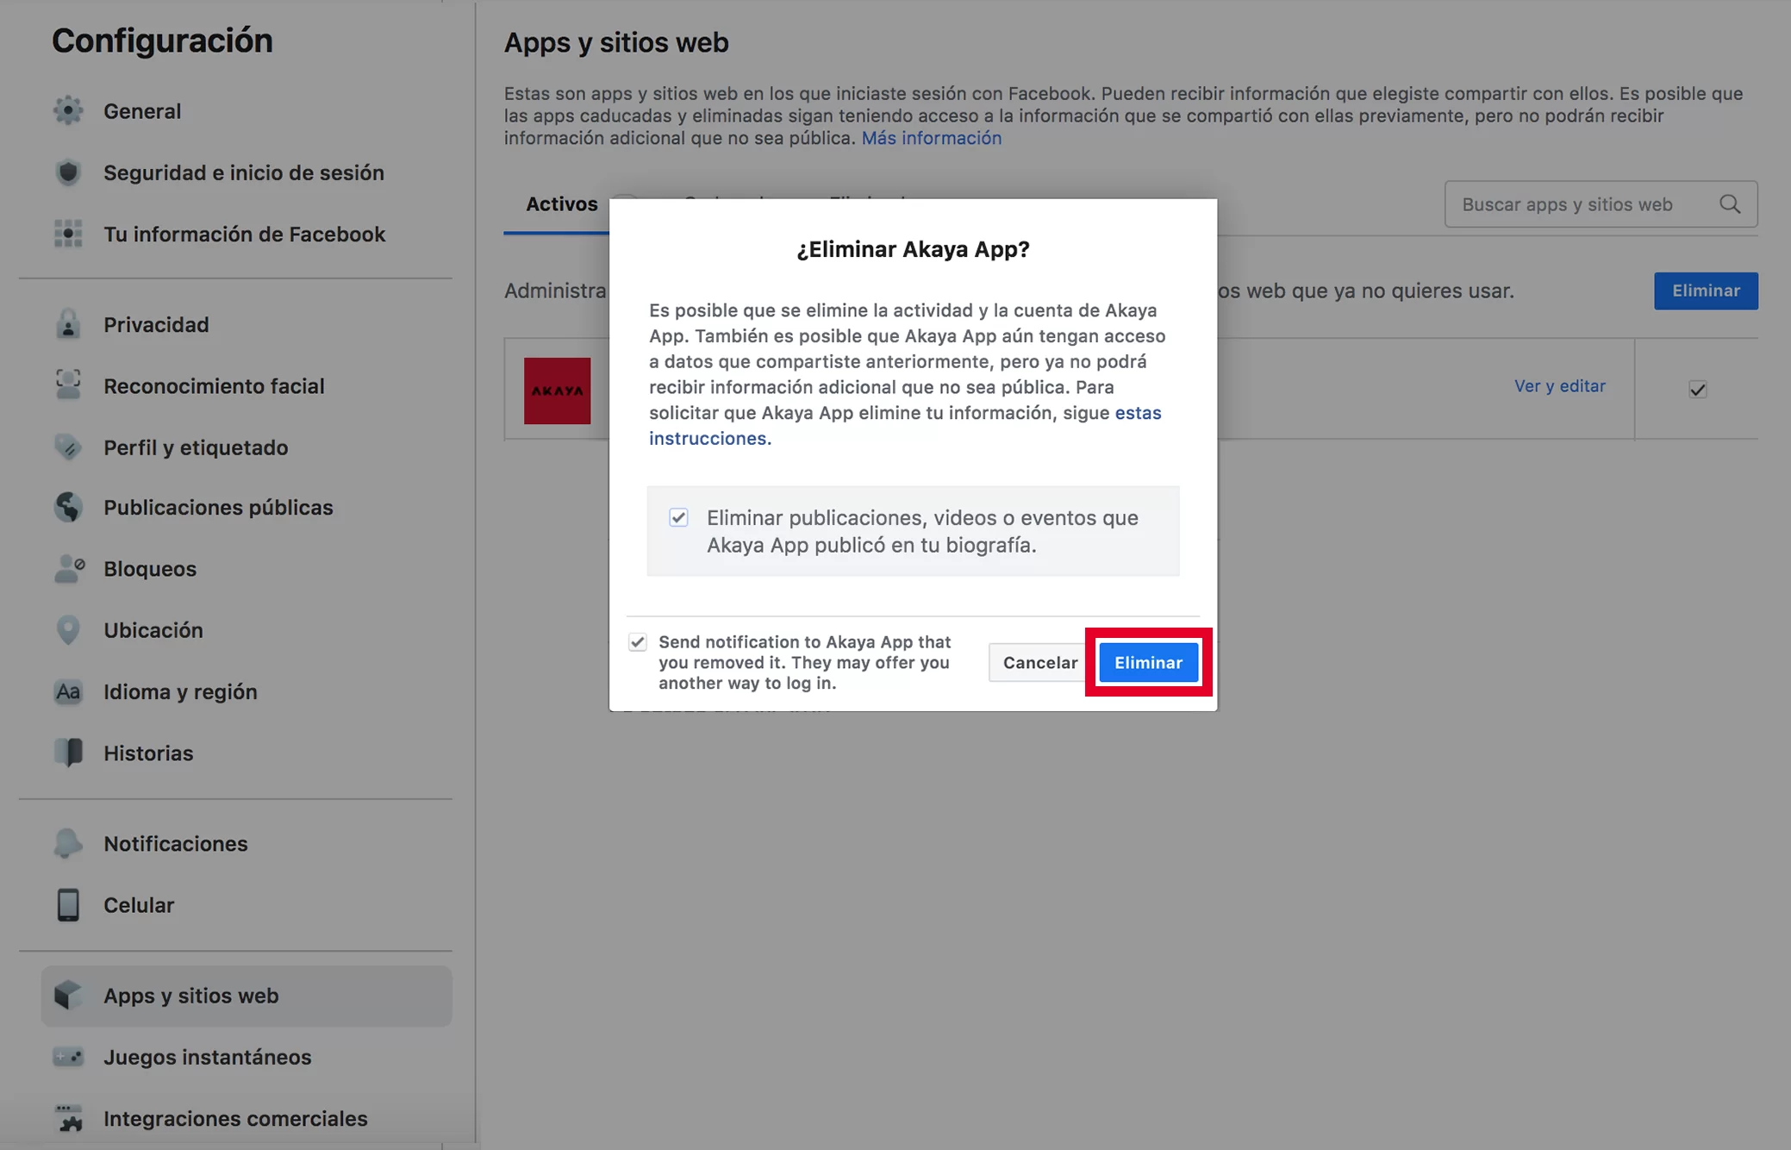Click the Historias book icon
1791x1150 pixels.
68,753
